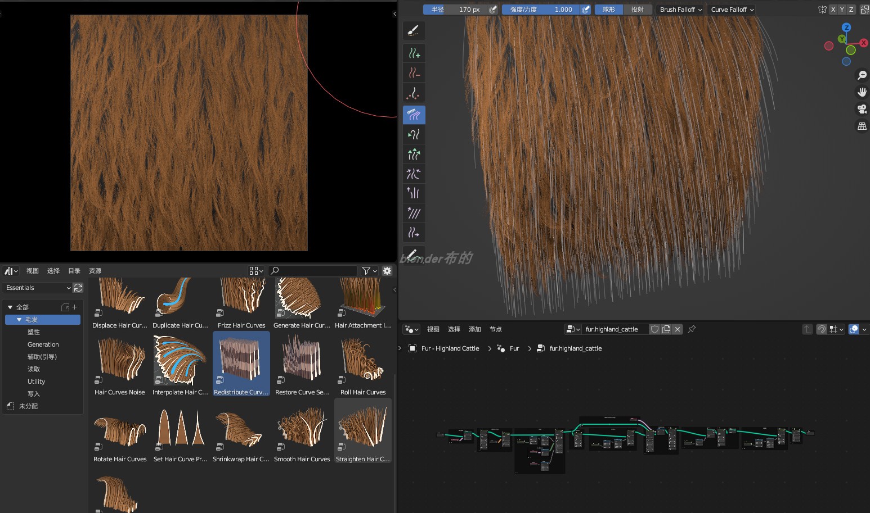This screenshot has width=870, height=513.
Task: Go to parent node tree arrow
Action: point(808,329)
